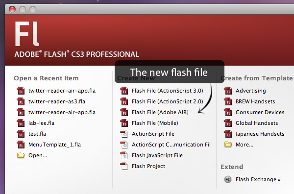Create a new ActionScript File

(153, 134)
